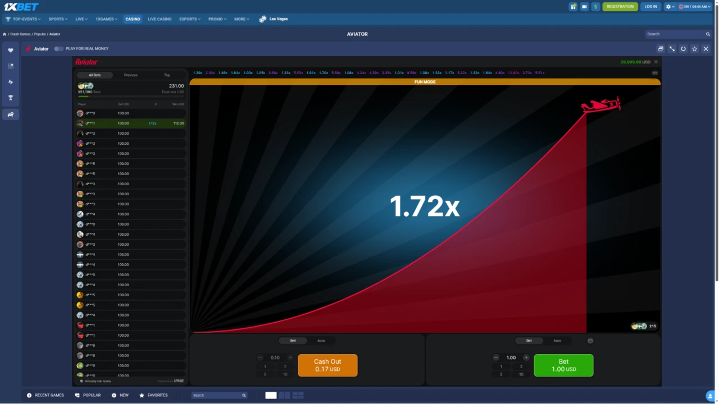Expand the Live dropdown menu

[x=81, y=19]
